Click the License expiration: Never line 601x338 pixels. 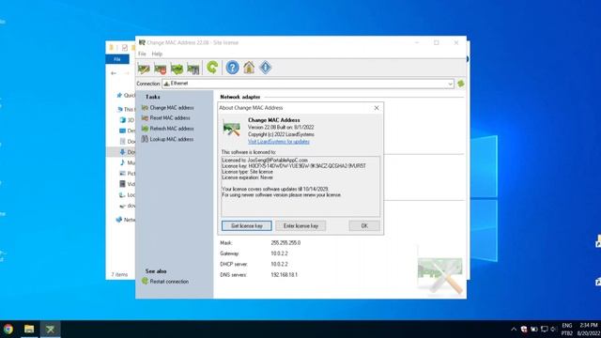coord(248,177)
